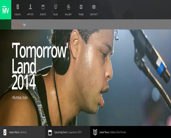The width and height of the screenshot is (171, 138).
Task: Click the Pages plus icon
Action: pyautogui.click(x=81, y=7)
